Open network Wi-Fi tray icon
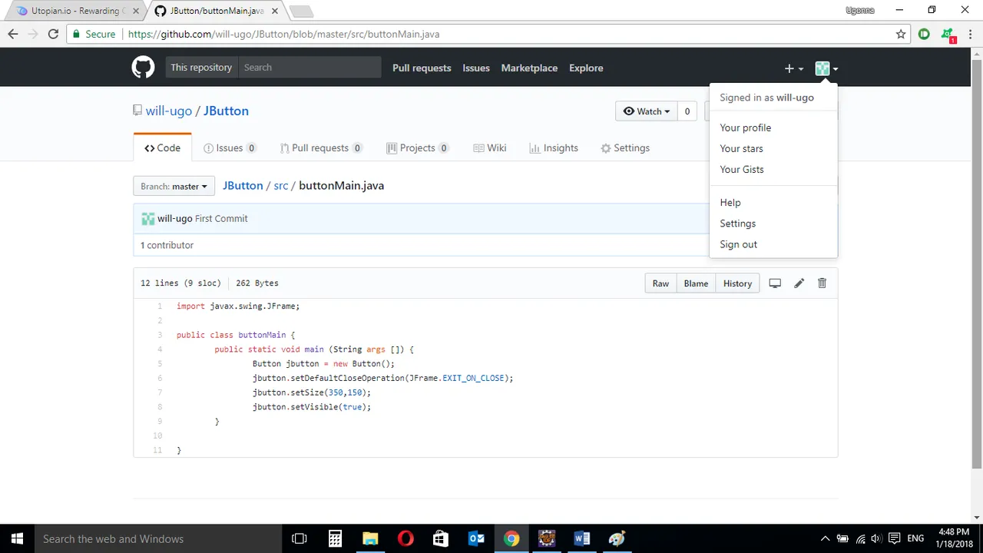983x553 pixels. pos(860,538)
